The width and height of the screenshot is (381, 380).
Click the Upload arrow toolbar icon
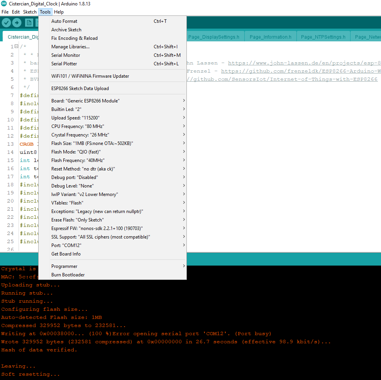coord(17,23)
